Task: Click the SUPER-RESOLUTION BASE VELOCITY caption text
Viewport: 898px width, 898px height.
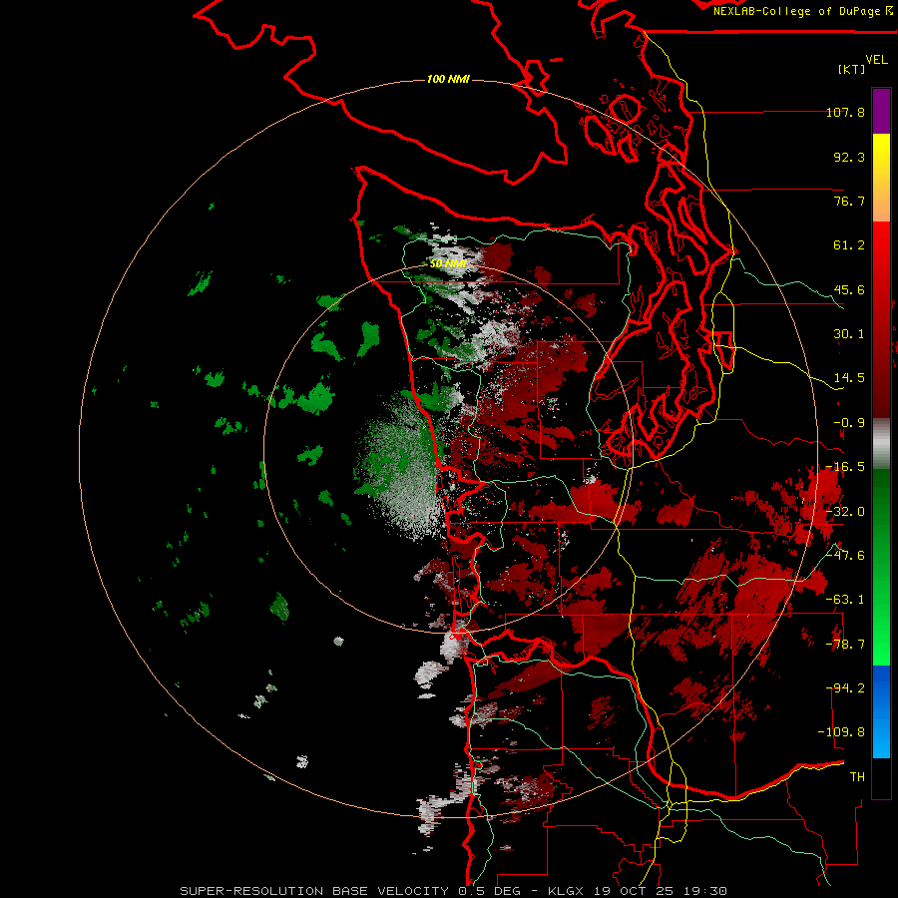Action: pos(314,891)
